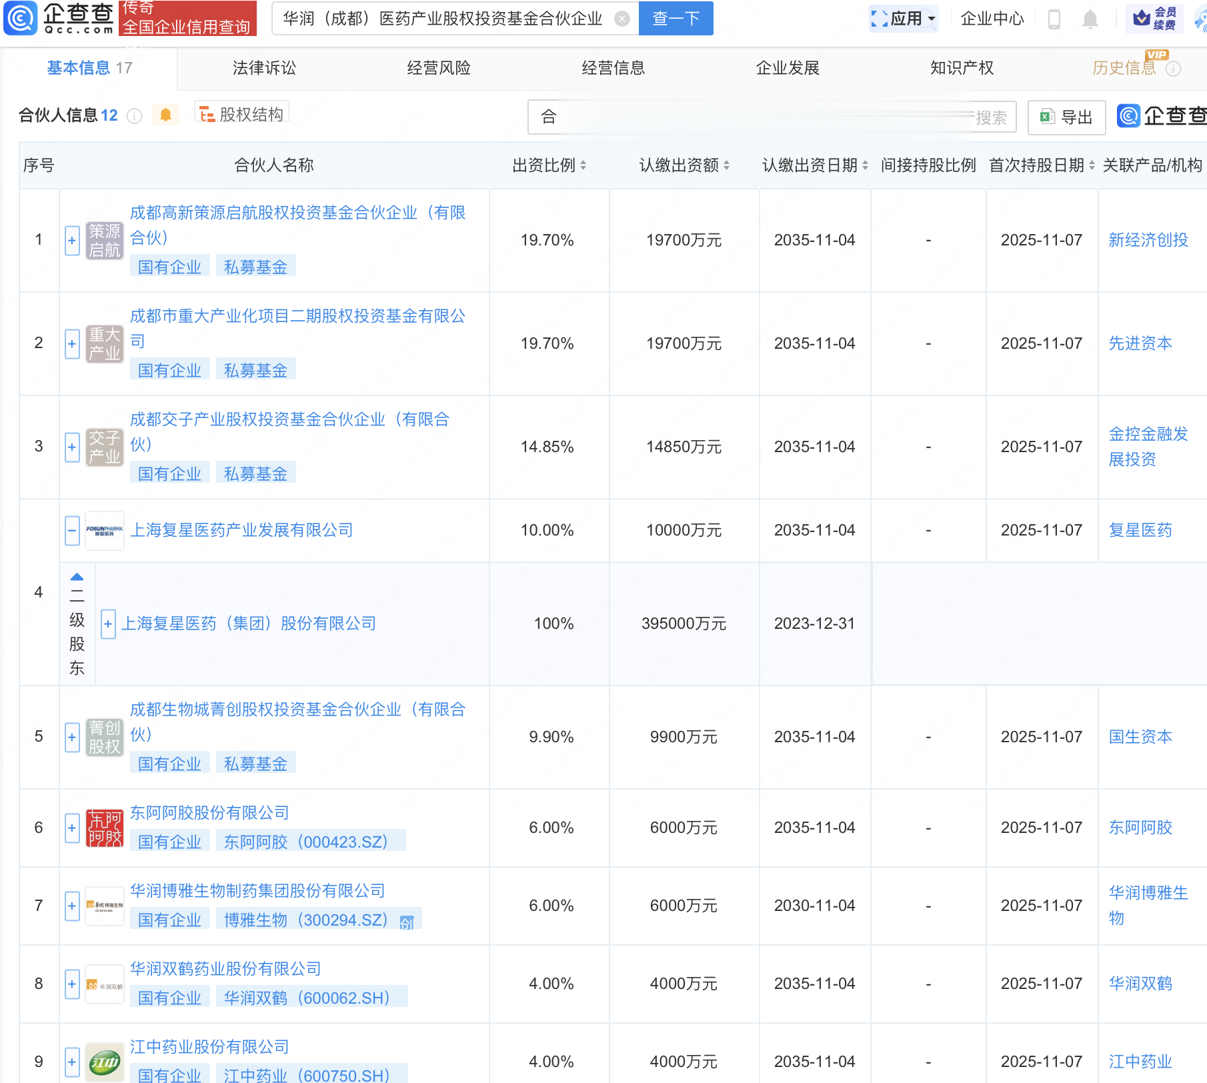The width and height of the screenshot is (1207, 1083).
Task: Open 历史信息 VIP tab
Action: coord(1124,68)
